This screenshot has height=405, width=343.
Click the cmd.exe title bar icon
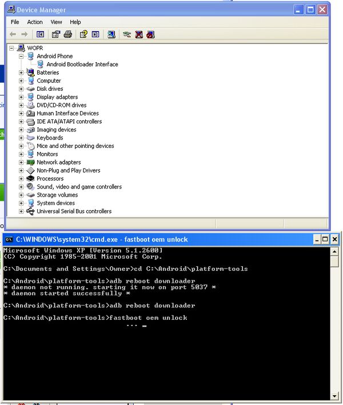click(9, 239)
